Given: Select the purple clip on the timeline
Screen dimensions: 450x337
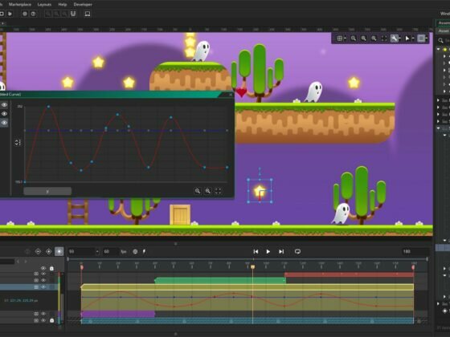Looking at the screenshot, I should (118, 314).
